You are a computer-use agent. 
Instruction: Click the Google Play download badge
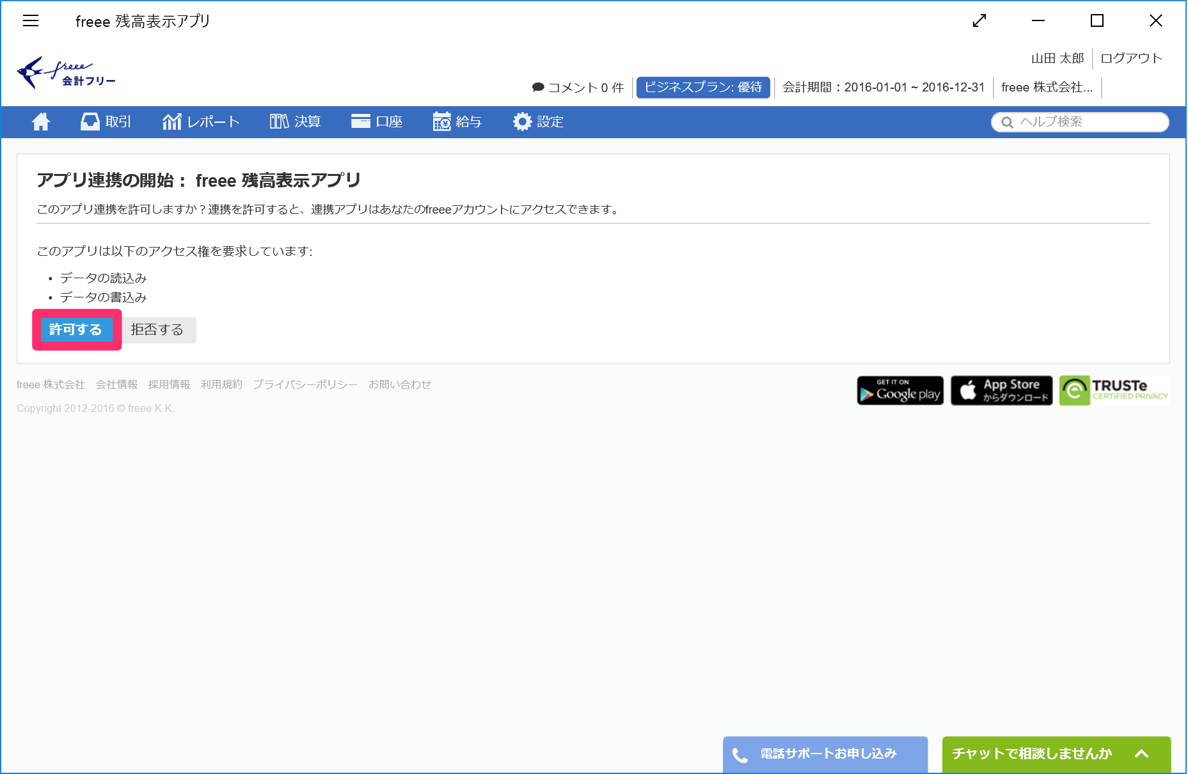900,390
